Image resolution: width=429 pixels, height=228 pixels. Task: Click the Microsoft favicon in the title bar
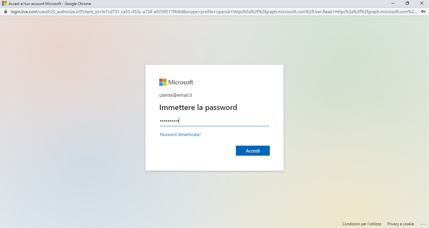point(4,4)
